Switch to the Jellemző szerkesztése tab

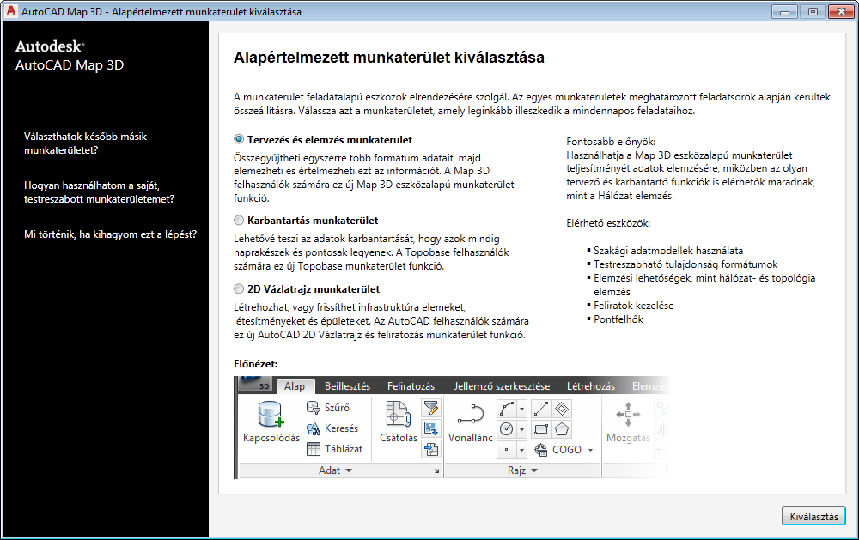coord(502,386)
